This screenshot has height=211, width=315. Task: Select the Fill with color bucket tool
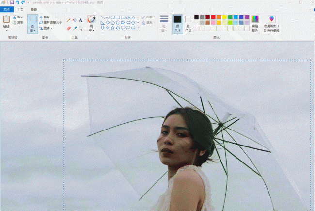(x=75, y=20)
